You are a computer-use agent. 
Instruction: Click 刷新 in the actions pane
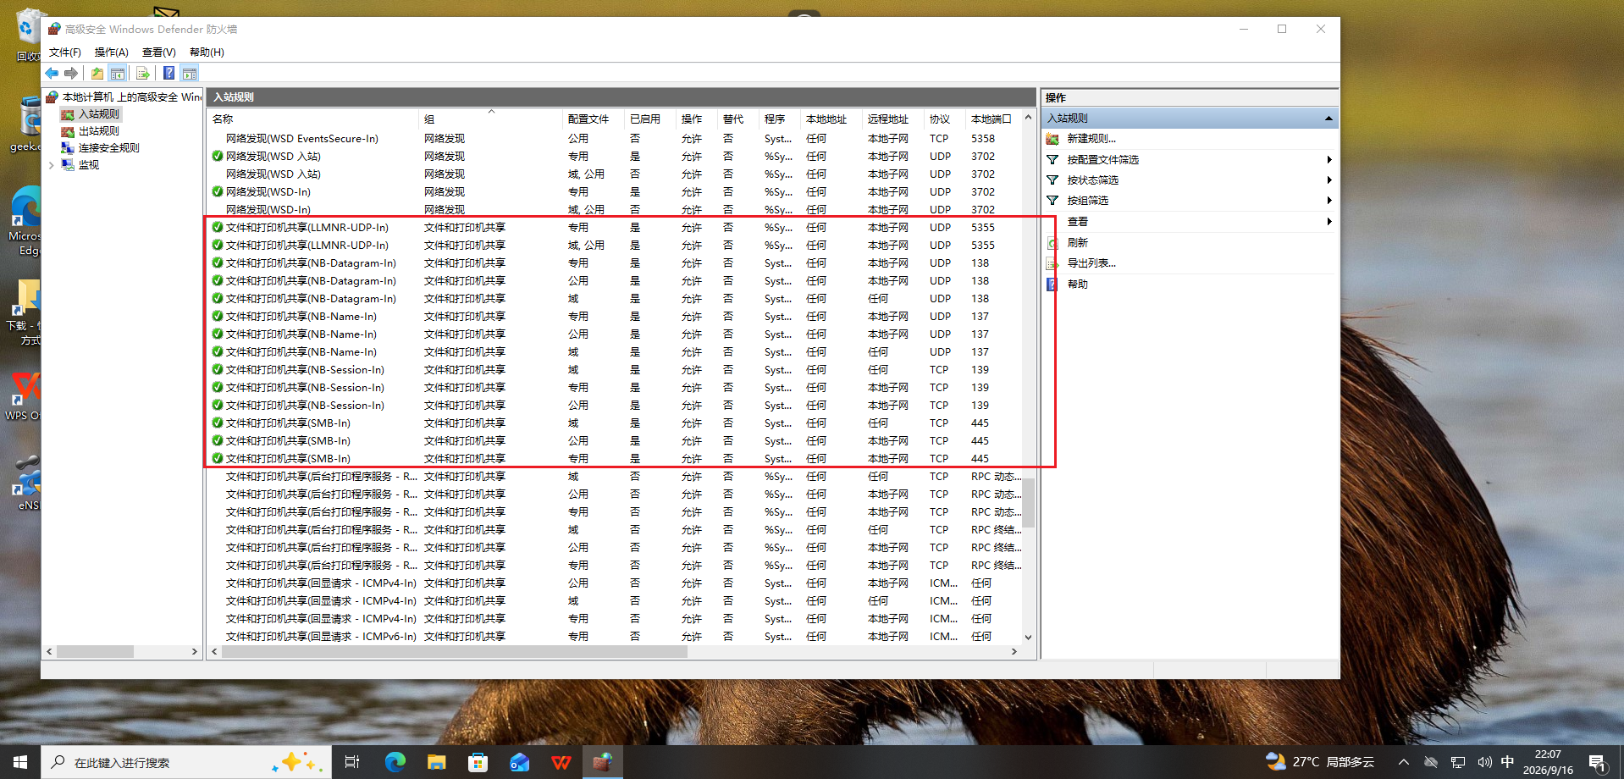(1077, 243)
